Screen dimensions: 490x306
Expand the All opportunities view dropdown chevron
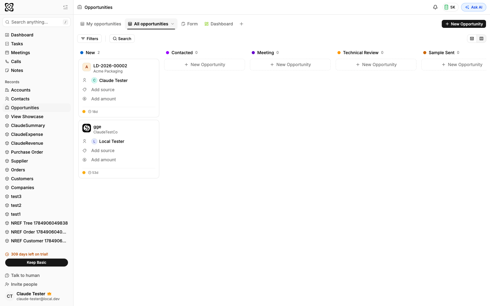[172, 24]
